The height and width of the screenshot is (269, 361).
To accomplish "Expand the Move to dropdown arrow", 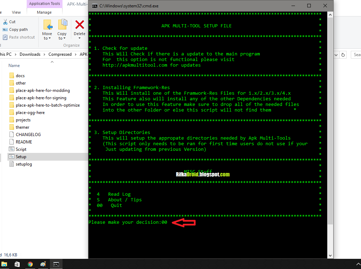I will click(x=50, y=38).
